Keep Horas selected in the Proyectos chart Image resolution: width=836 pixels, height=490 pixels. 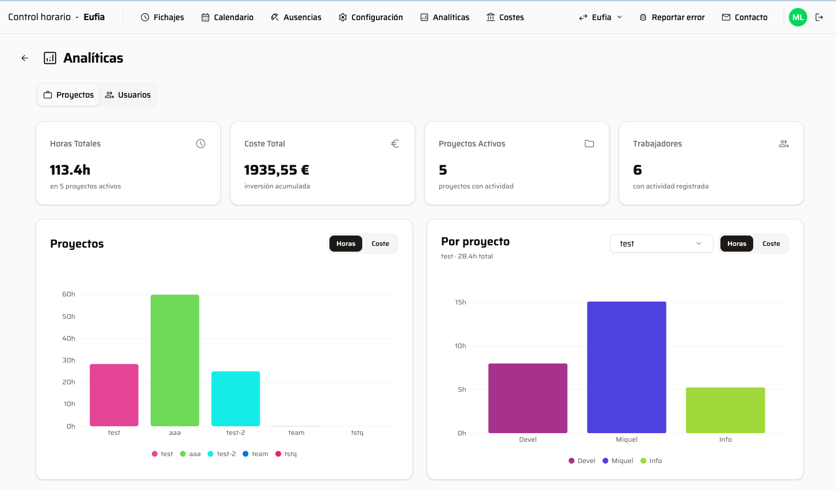(x=346, y=244)
